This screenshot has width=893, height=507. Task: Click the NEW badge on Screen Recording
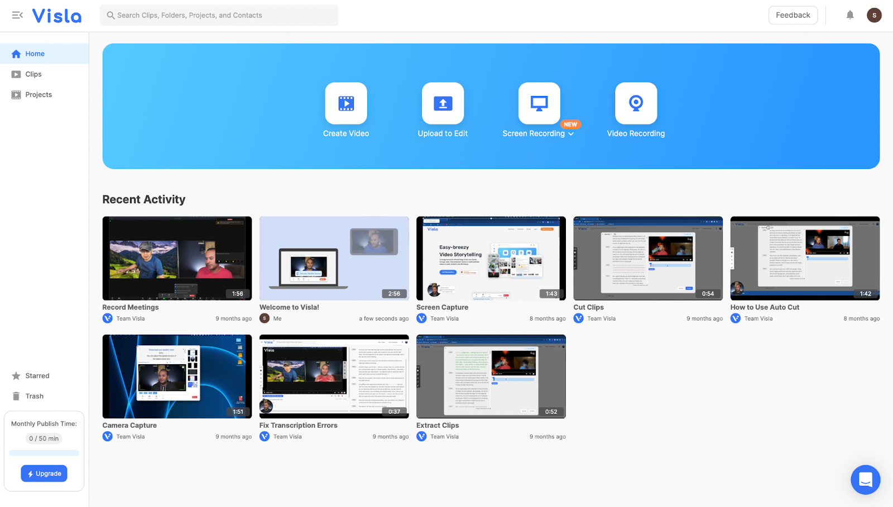570,124
